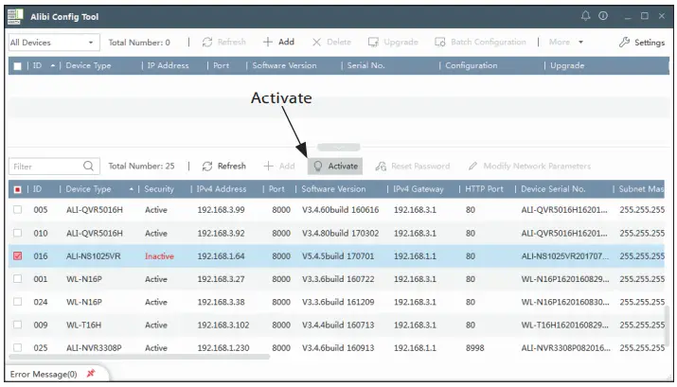Click the ALI-NVR3308P device type cell
This screenshot has width=677, height=387.
(94, 348)
